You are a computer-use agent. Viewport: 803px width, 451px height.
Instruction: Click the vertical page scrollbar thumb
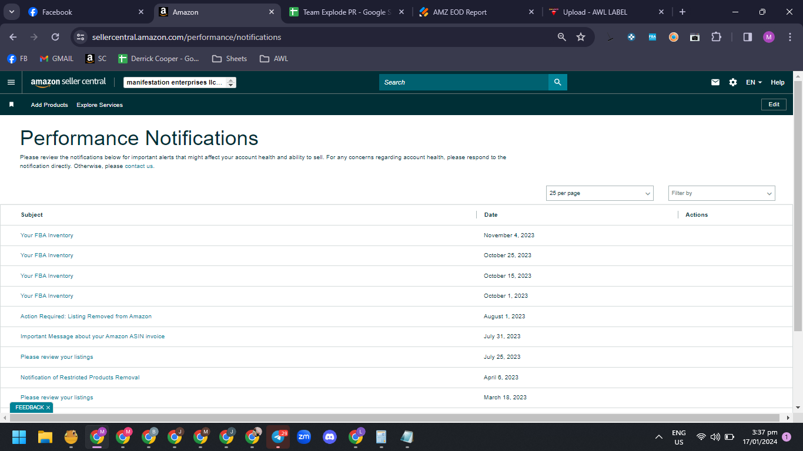tap(798, 206)
